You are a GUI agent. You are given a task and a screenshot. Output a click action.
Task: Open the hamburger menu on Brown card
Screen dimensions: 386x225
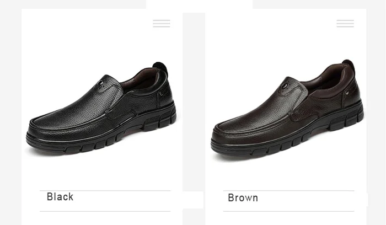tap(345, 23)
